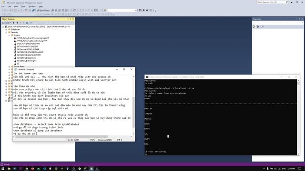Open the SSMS Edit menu

(x=9, y=6)
